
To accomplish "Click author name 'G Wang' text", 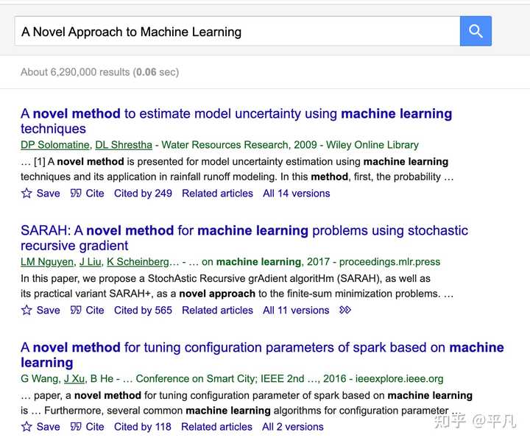I will pyautogui.click(x=40, y=379).
